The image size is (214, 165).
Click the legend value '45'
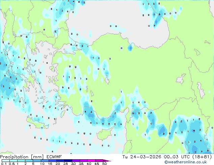(x=97, y=164)
